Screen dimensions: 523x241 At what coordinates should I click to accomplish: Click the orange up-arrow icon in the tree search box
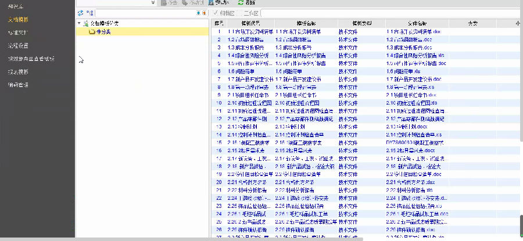click(x=204, y=13)
